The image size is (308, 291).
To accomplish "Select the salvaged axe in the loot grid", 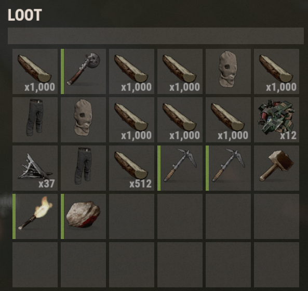I will coord(83,71).
